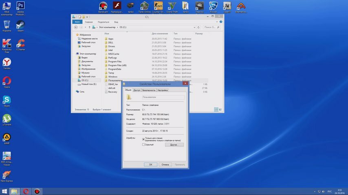Click Применить button
The width and height of the screenshot is (348, 195).
click(x=180, y=165)
